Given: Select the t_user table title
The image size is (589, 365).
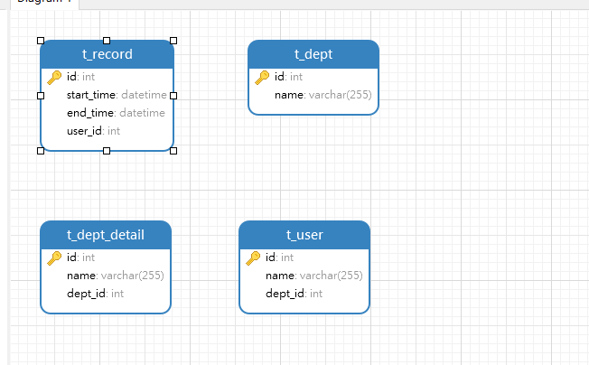Looking at the screenshot, I should pyautogui.click(x=304, y=235).
